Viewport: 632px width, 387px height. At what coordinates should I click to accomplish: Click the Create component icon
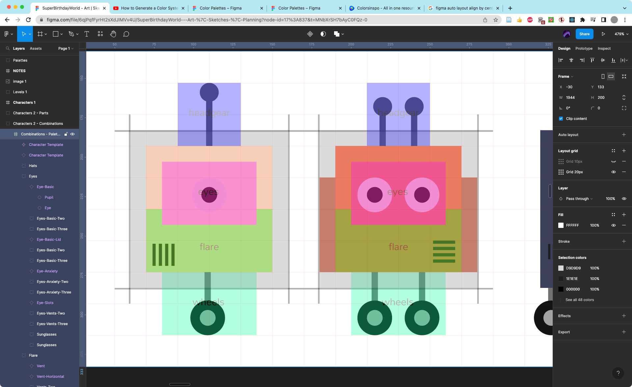[x=310, y=34]
